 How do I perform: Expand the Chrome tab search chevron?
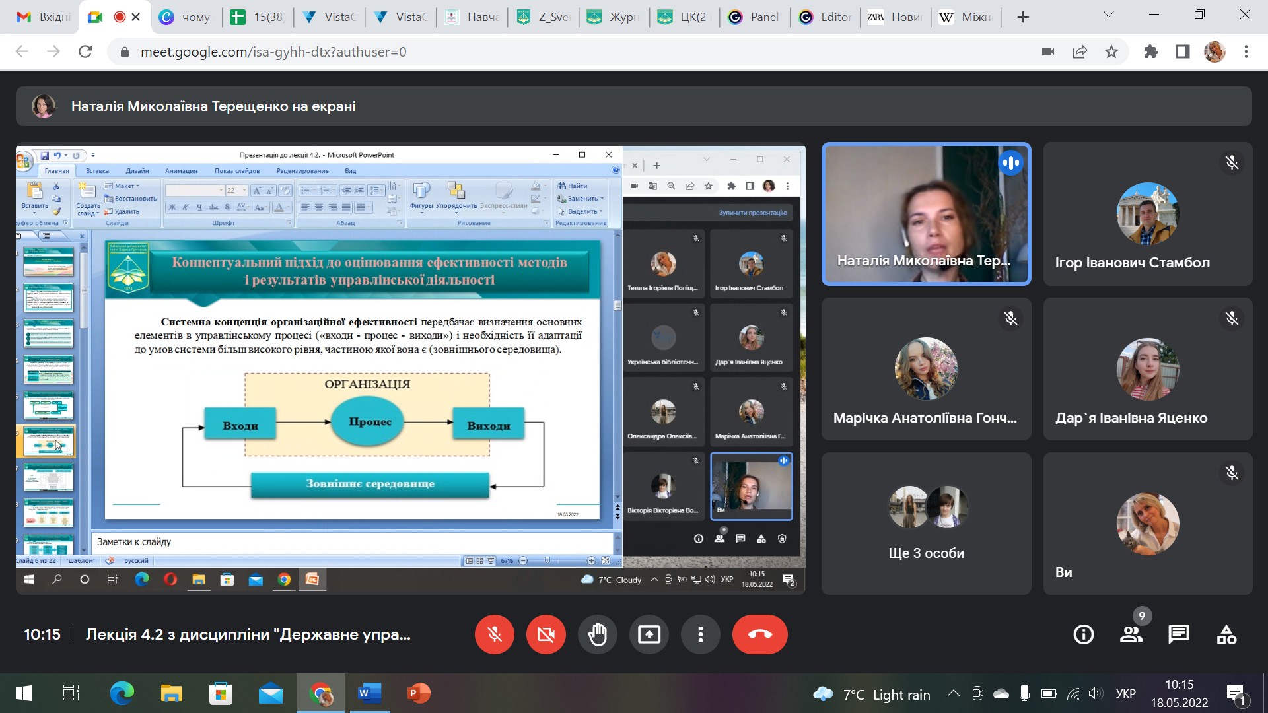point(1109,15)
